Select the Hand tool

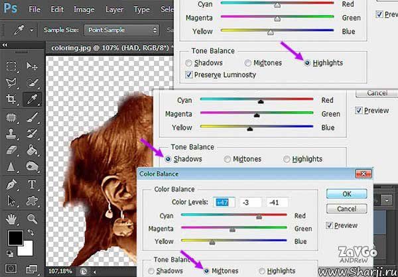tap(11, 217)
